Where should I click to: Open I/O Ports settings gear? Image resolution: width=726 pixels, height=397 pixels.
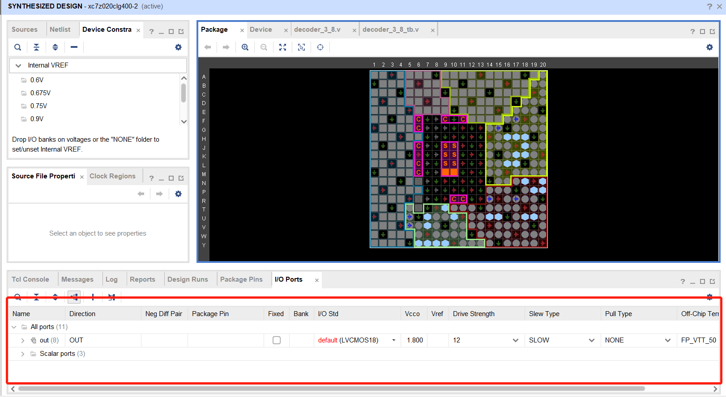[709, 297]
